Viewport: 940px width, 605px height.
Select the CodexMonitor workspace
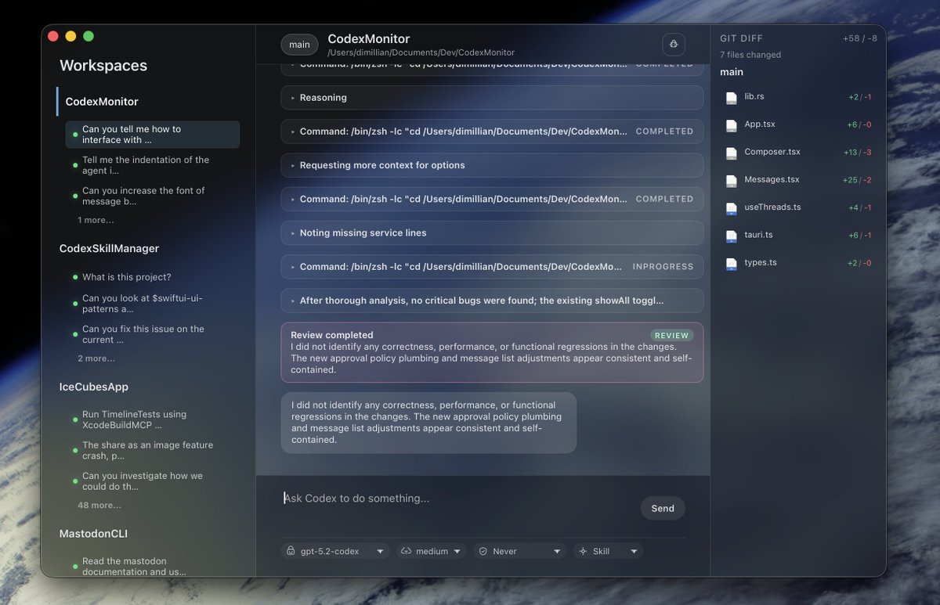tap(102, 102)
